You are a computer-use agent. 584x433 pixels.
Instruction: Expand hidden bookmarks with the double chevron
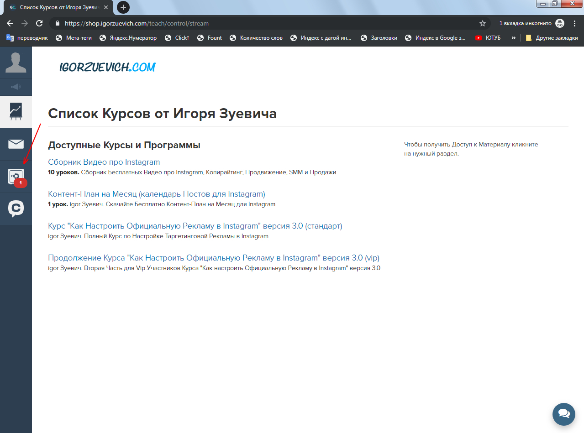tap(514, 38)
